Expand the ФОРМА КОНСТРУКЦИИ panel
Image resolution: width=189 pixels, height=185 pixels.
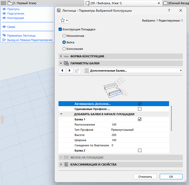(x=61, y=56)
